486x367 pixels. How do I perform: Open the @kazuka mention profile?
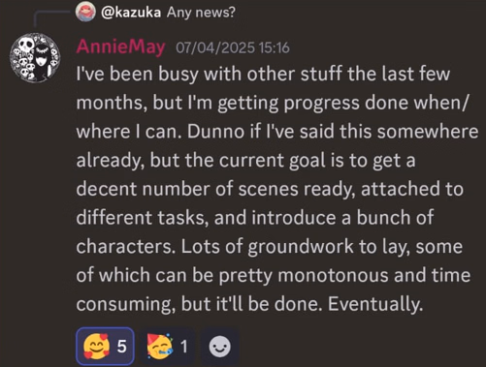(131, 13)
